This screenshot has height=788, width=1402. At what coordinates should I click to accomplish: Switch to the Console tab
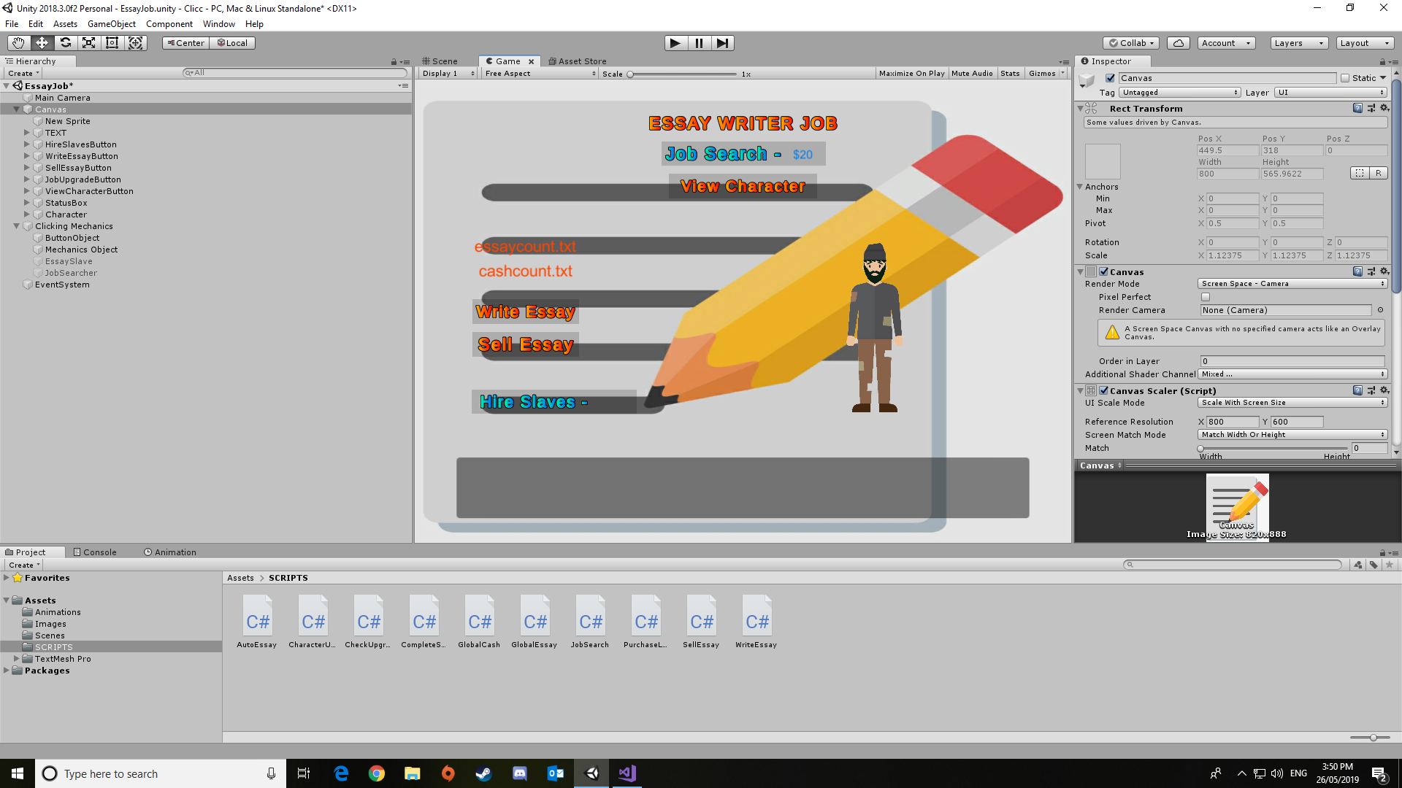point(95,552)
